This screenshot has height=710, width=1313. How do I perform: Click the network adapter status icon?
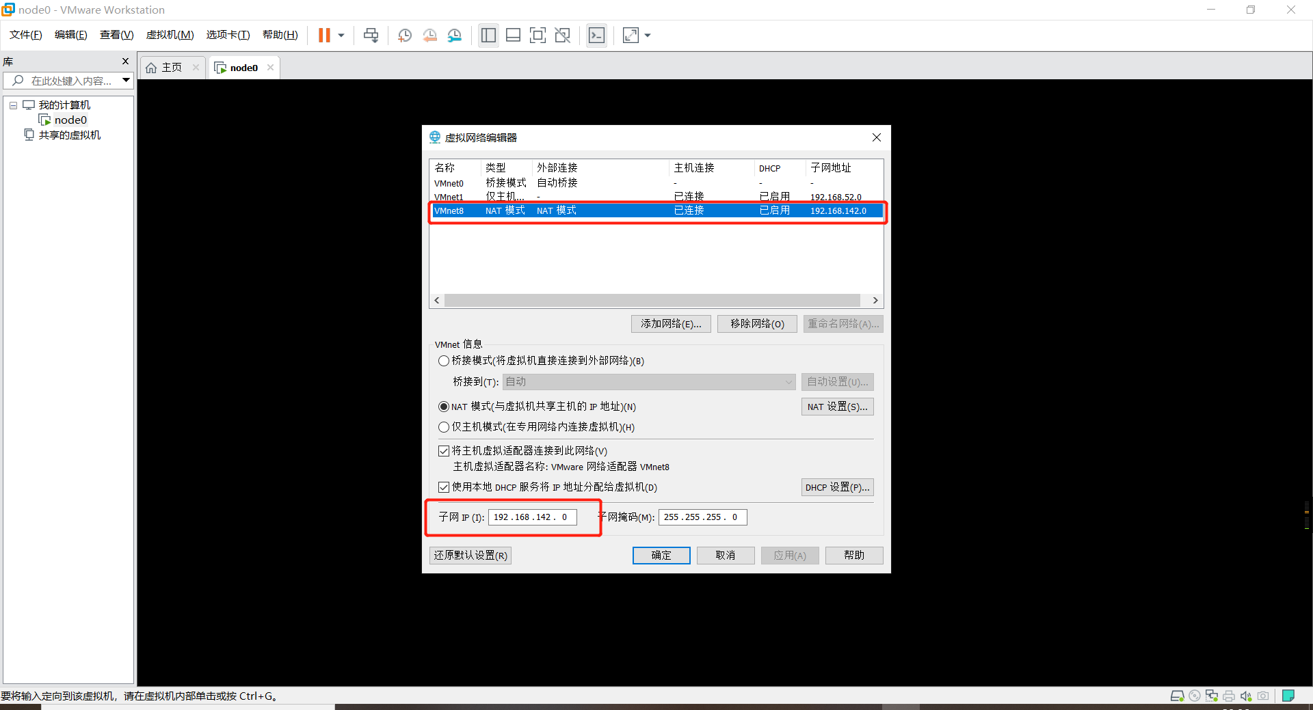tap(1212, 696)
